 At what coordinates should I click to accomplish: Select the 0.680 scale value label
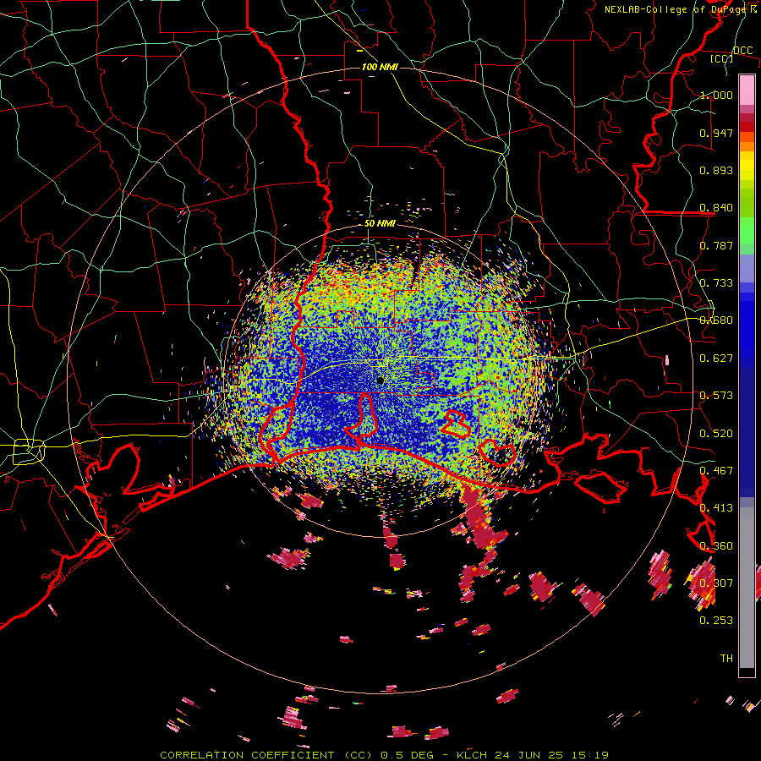pyautogui.click(x=716, y=320)
